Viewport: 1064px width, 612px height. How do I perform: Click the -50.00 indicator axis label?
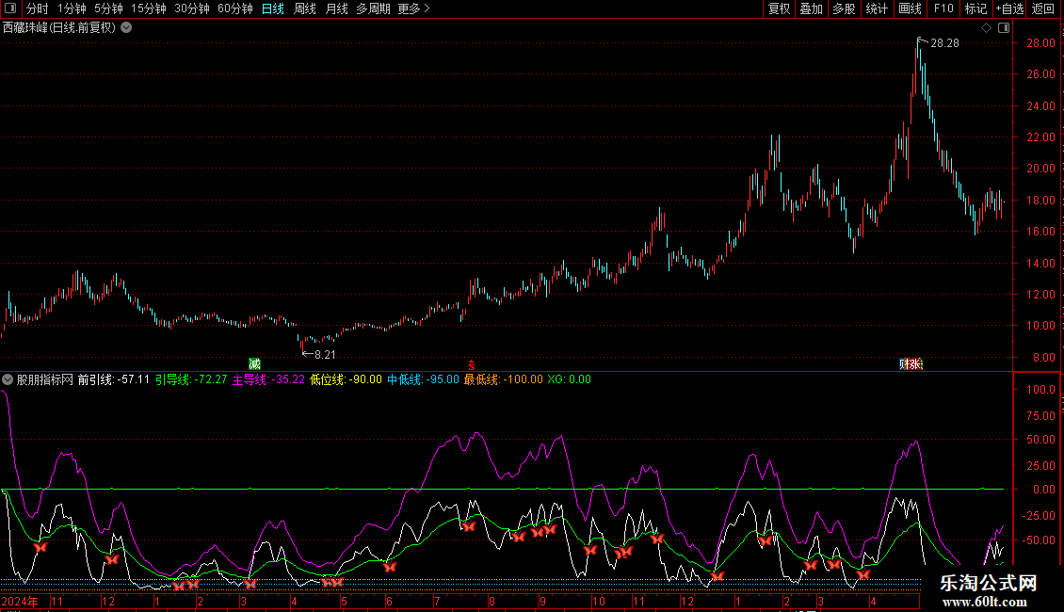tap(1040, 540)
